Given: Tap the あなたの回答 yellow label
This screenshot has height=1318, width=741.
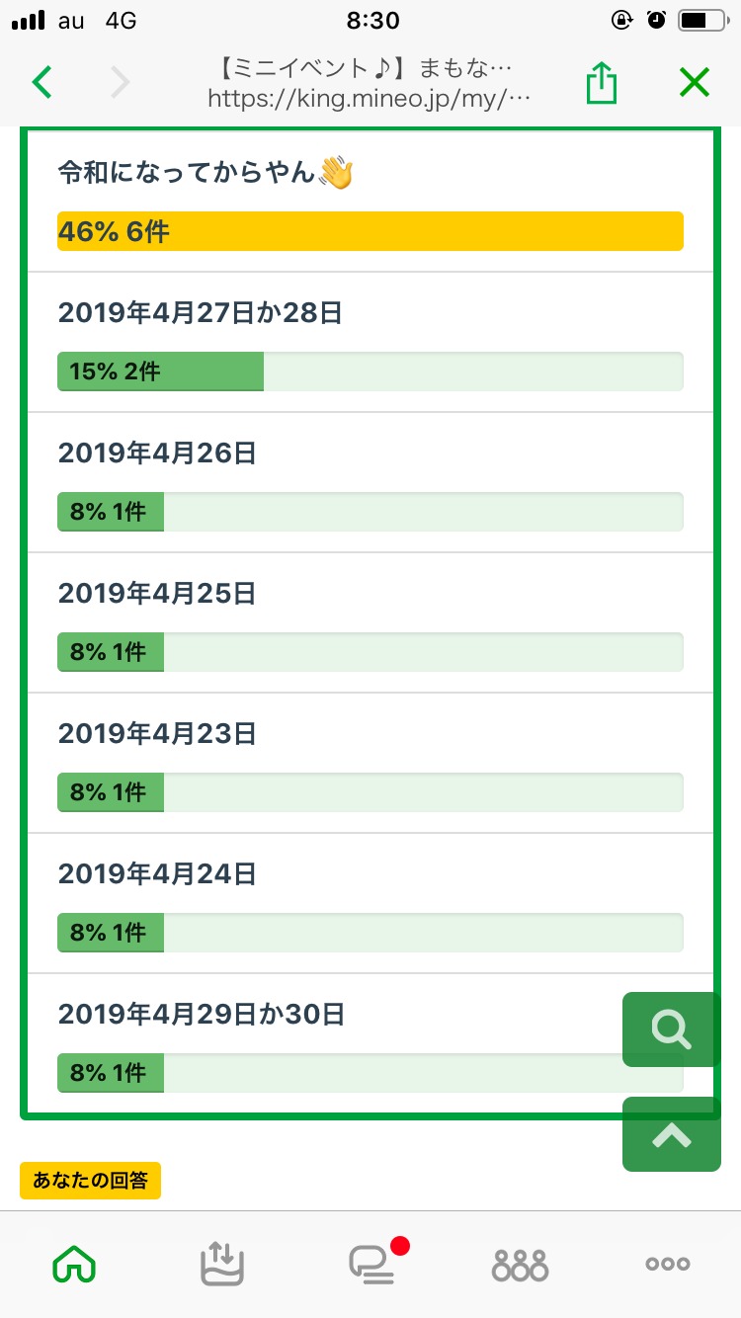Looking at the screenshot, I should [90, 1181].
